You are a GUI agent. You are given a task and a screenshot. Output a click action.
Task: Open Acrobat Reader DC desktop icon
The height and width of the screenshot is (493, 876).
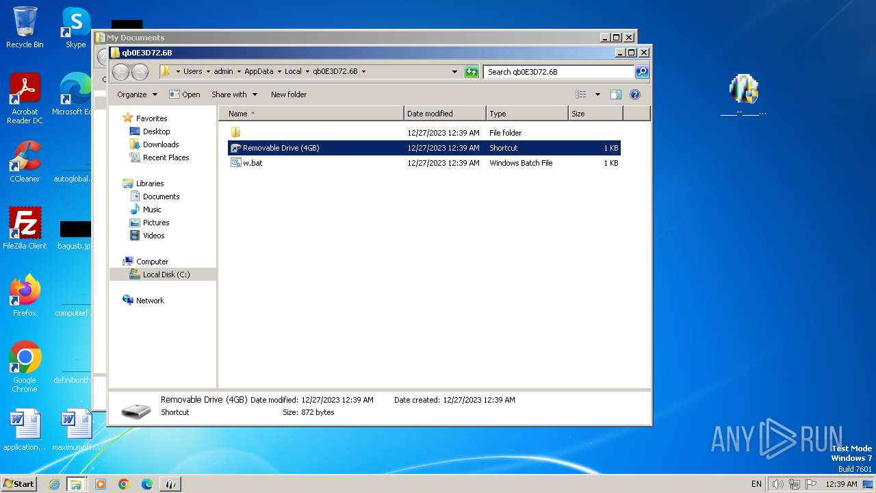tap(25, 99)
